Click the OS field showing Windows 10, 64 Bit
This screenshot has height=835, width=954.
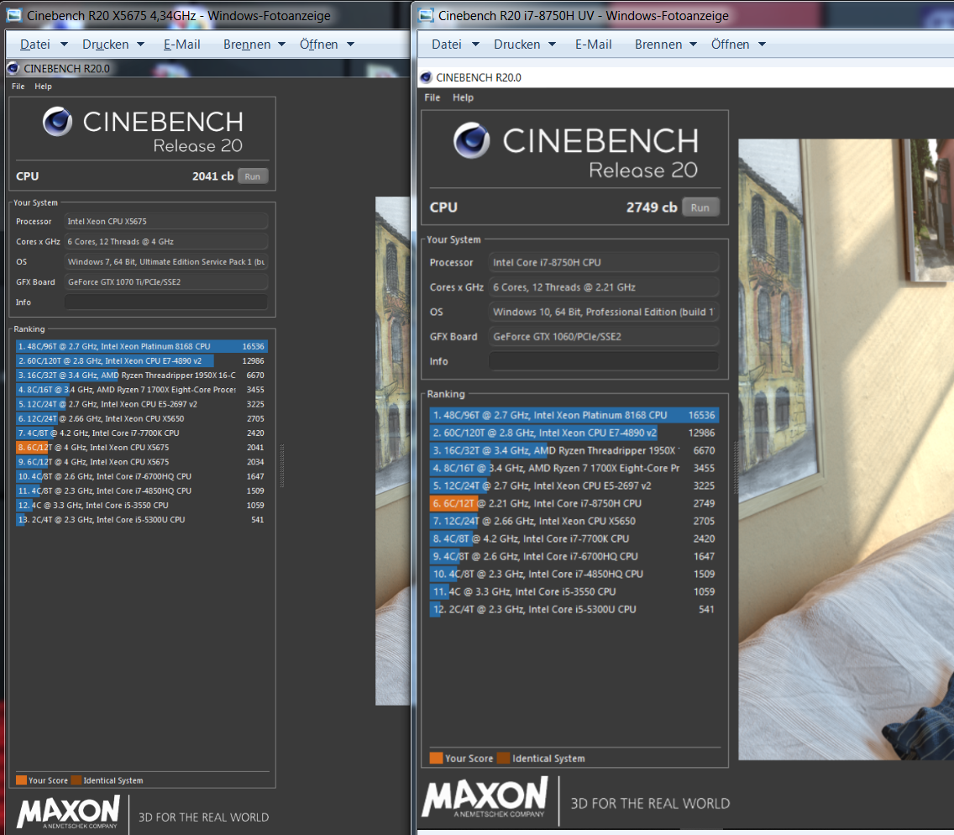point(604,312)
